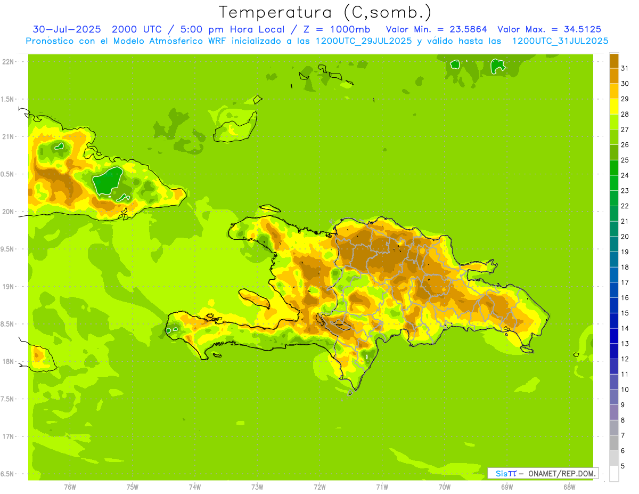The image size is (639, 494).
Task: Click the top dark-brown swatch above 31
Action: pos(614,61)
